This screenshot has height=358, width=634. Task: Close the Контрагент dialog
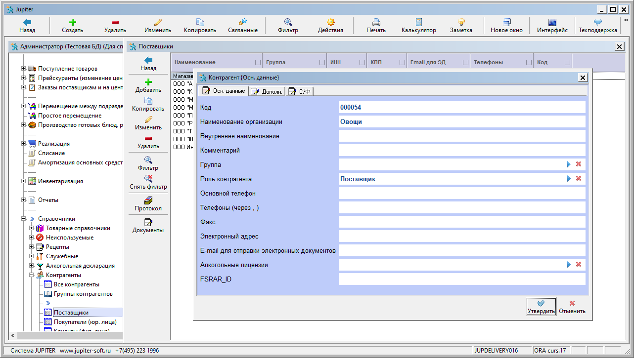583,78
